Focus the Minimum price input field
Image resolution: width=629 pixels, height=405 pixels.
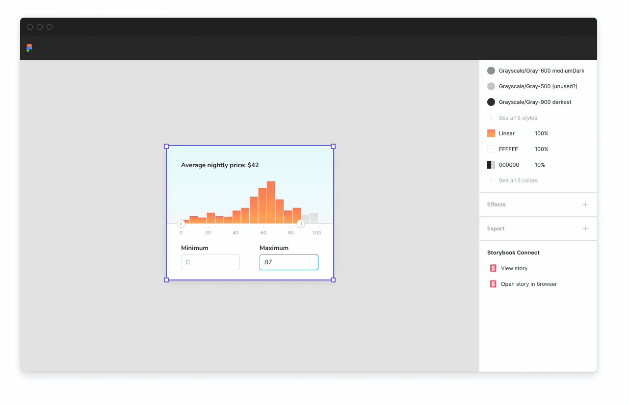[210, 262]
